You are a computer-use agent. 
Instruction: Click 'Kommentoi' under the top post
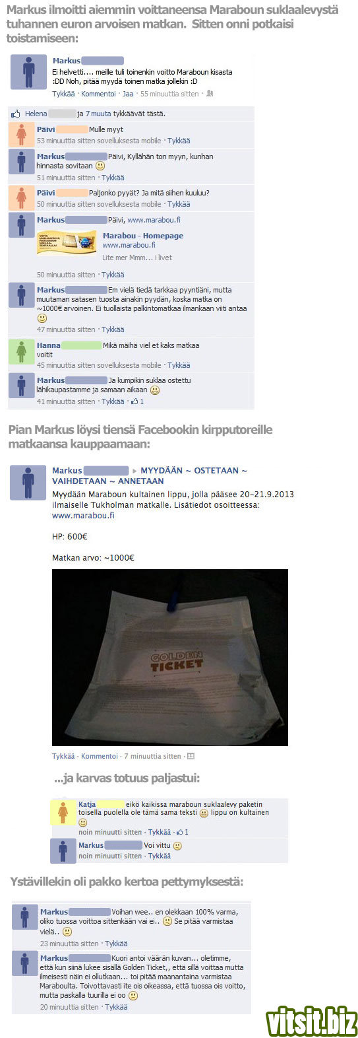[x=98, y=94]
